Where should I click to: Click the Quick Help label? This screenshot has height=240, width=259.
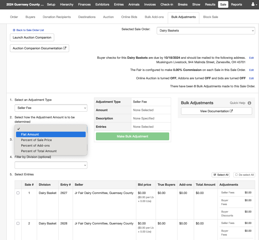pos(237,103)
